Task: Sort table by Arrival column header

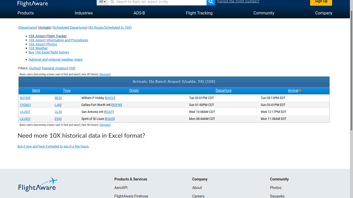Action: pyautogui.click(x=293, y=90)
